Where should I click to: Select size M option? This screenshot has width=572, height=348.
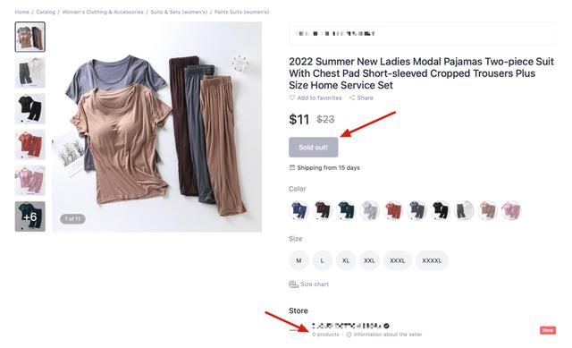(x=299, y=260)
